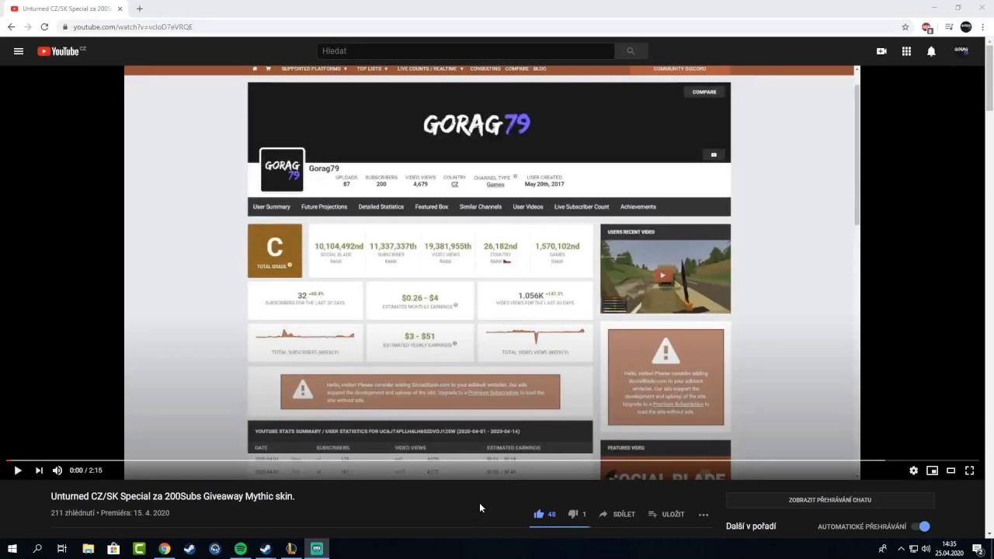Screen dimensions: 994x559
Task: Reload the current page
Action: point(44,26)
